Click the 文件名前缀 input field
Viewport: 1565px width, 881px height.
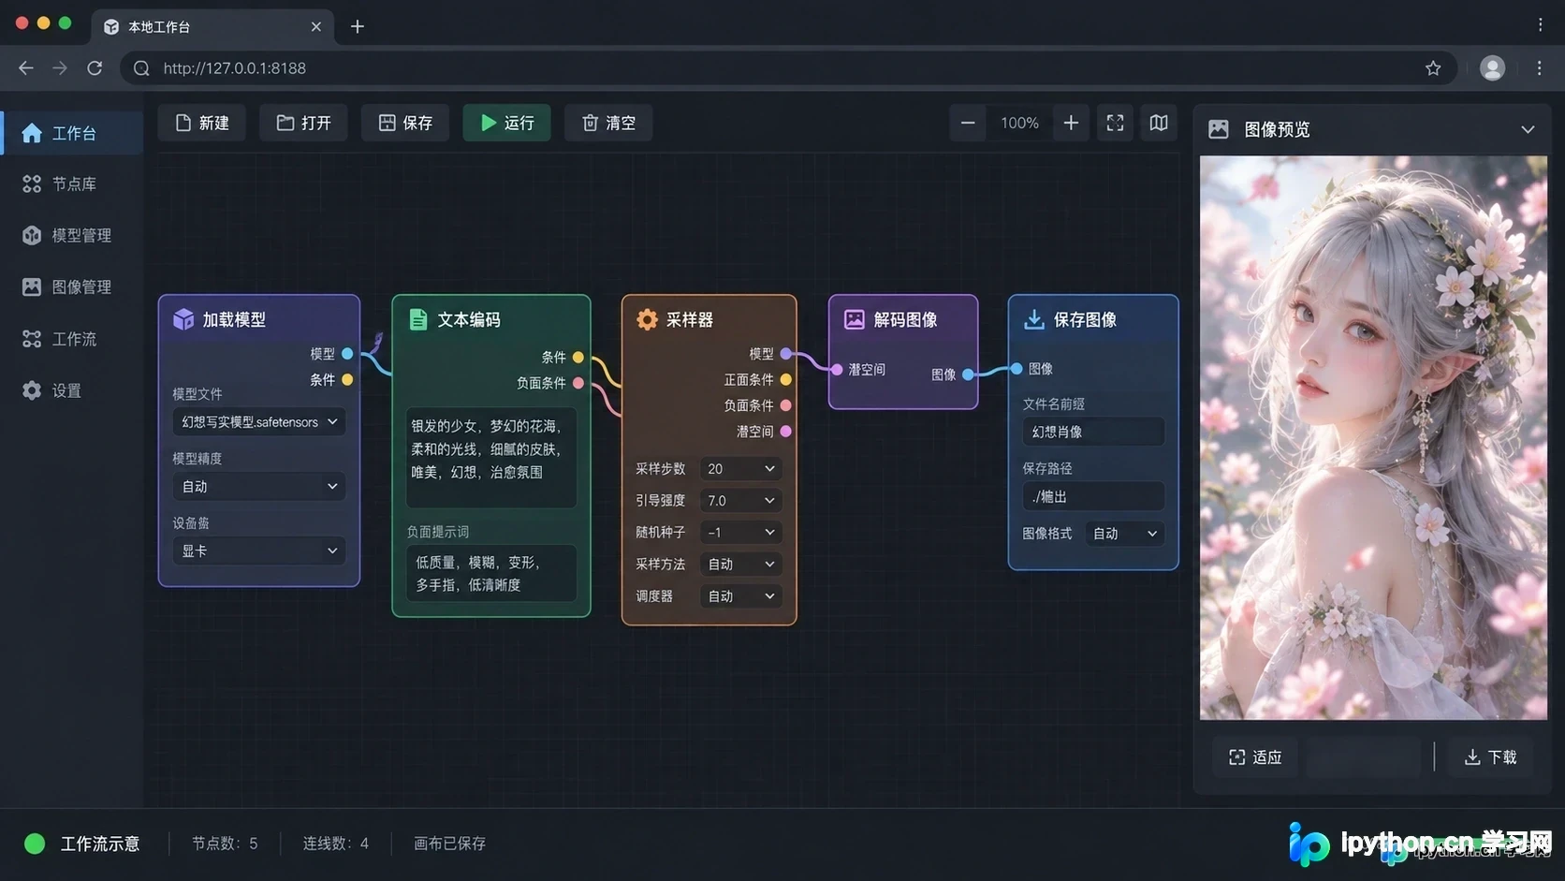[x=1093, y=432]
